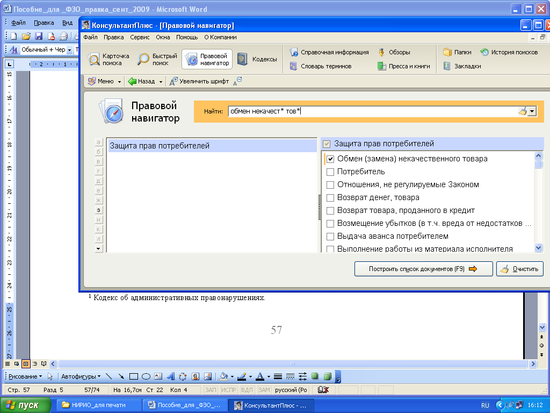Open the Font Color dropdown arrow

pos(269,376)
